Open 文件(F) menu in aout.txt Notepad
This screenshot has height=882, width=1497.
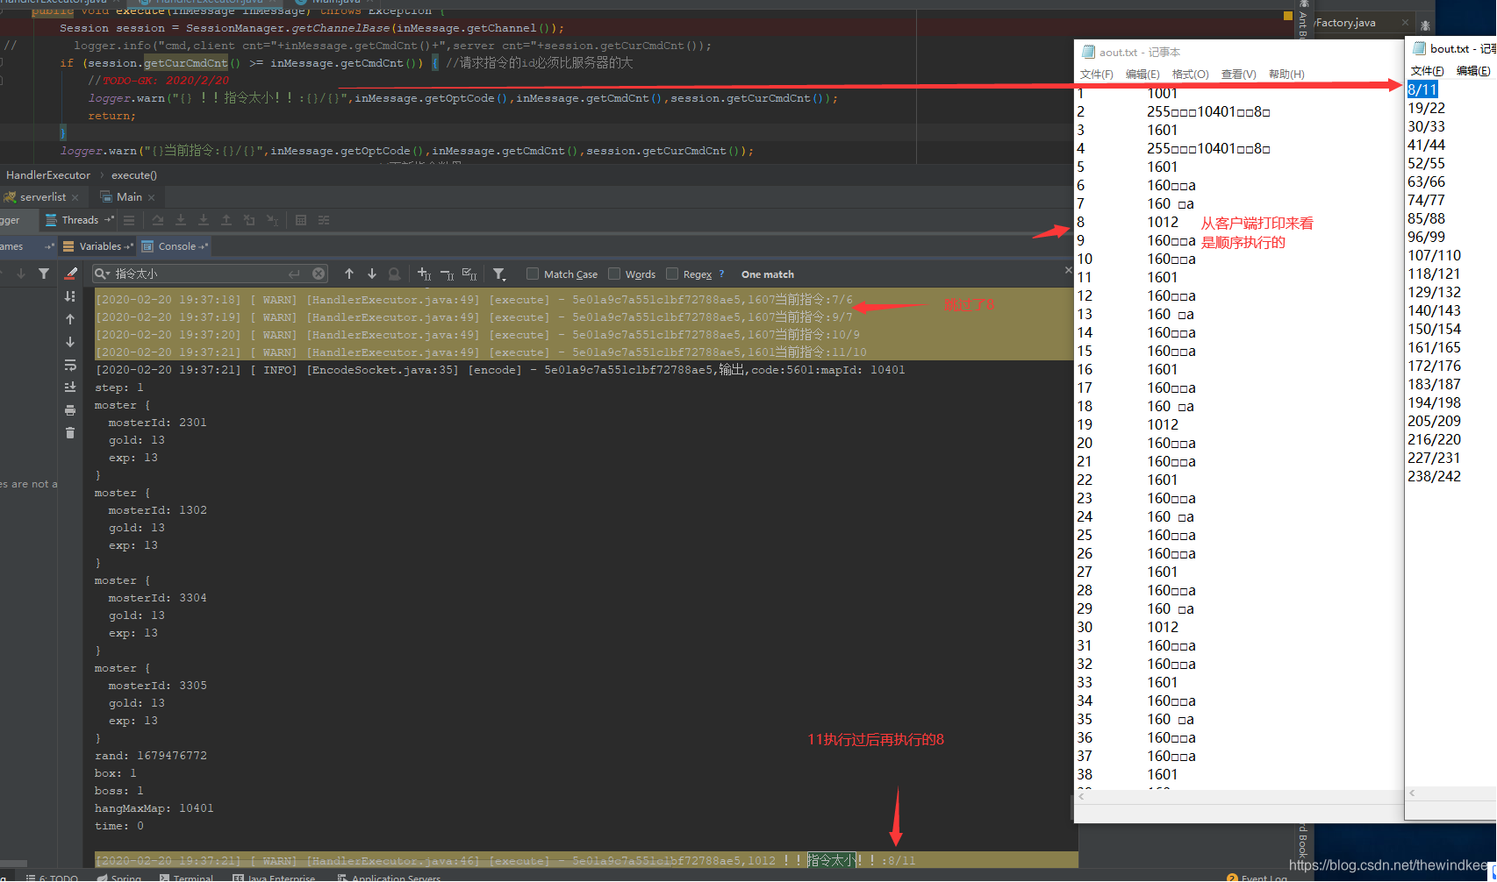tap(1097, 75)
